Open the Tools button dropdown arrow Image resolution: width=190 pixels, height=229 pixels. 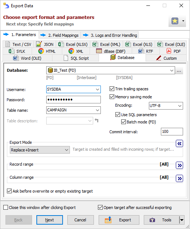tap(182, 220)
